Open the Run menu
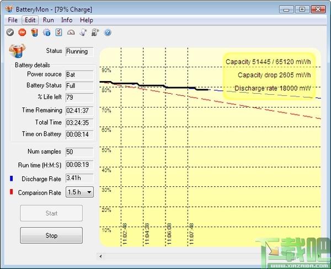Screen dimensions: 331x269 (x=49, y=20)
